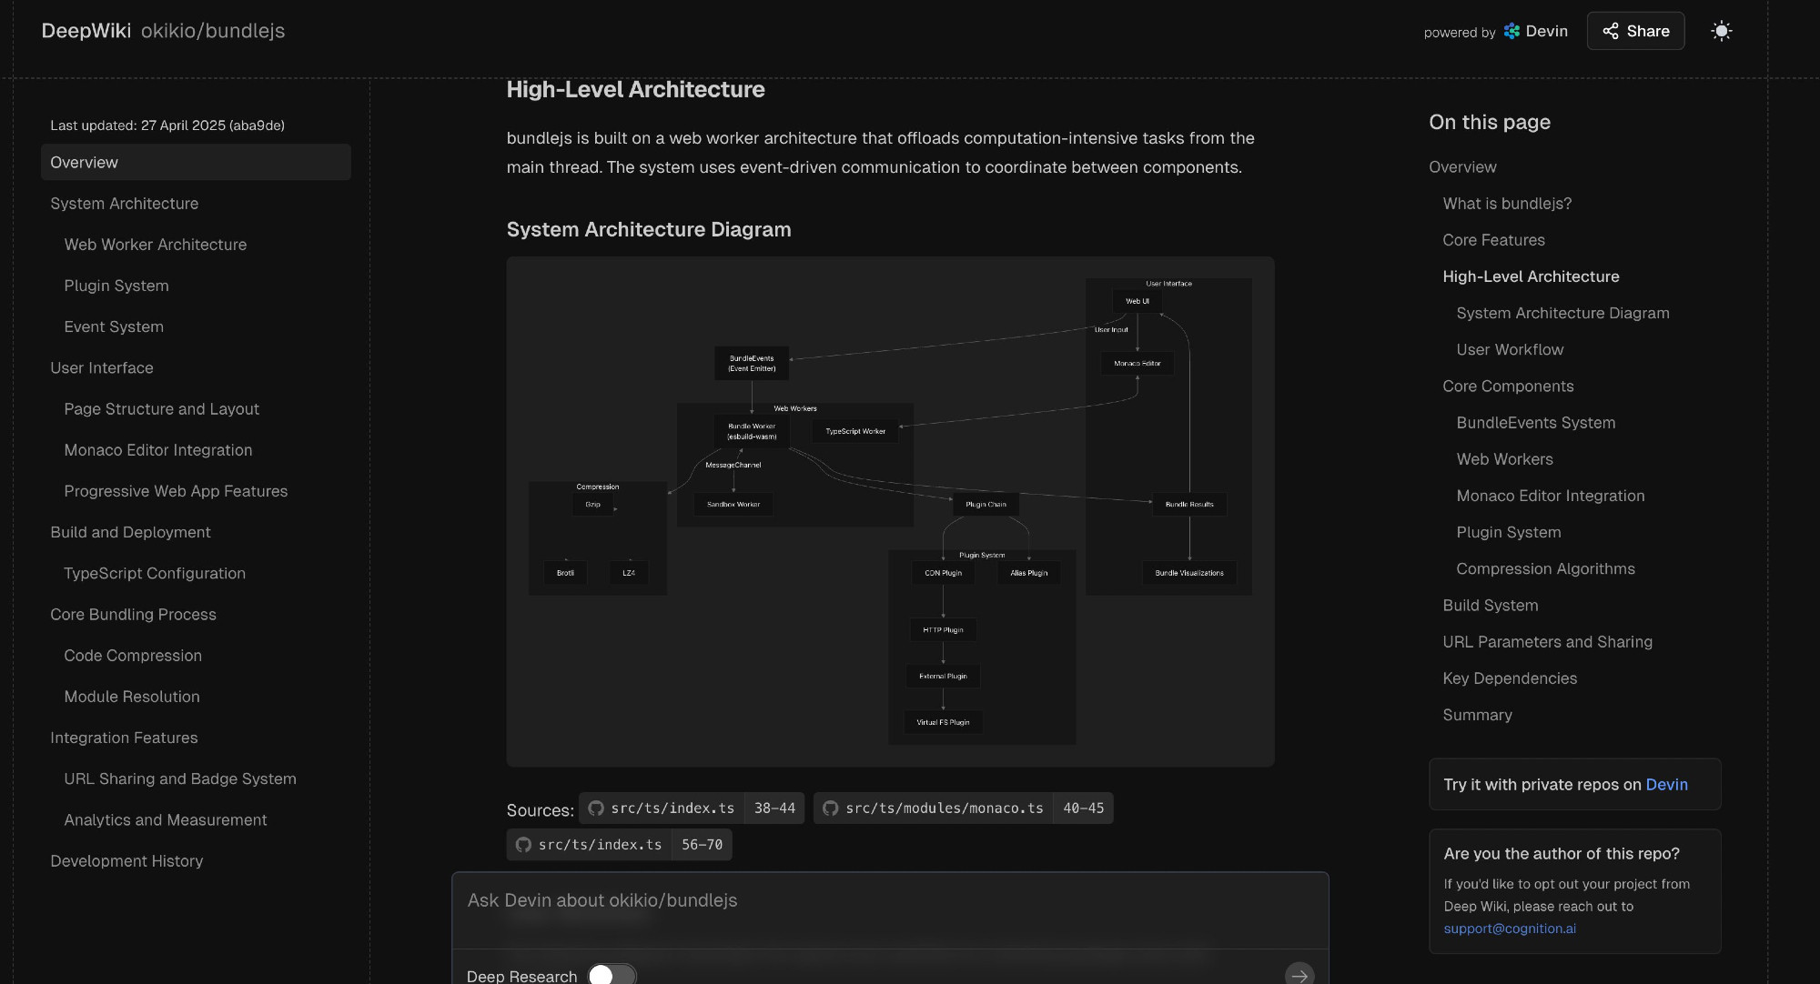Go to Plugin System in left sidebar

116,286
